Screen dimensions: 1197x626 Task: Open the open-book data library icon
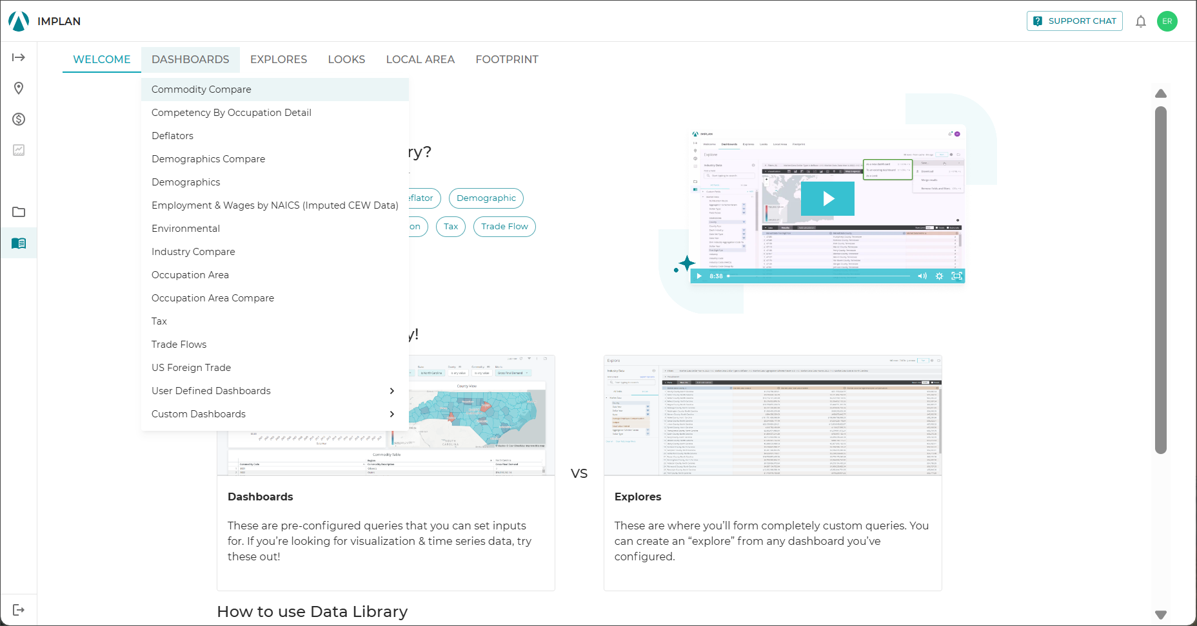point(19,243)
